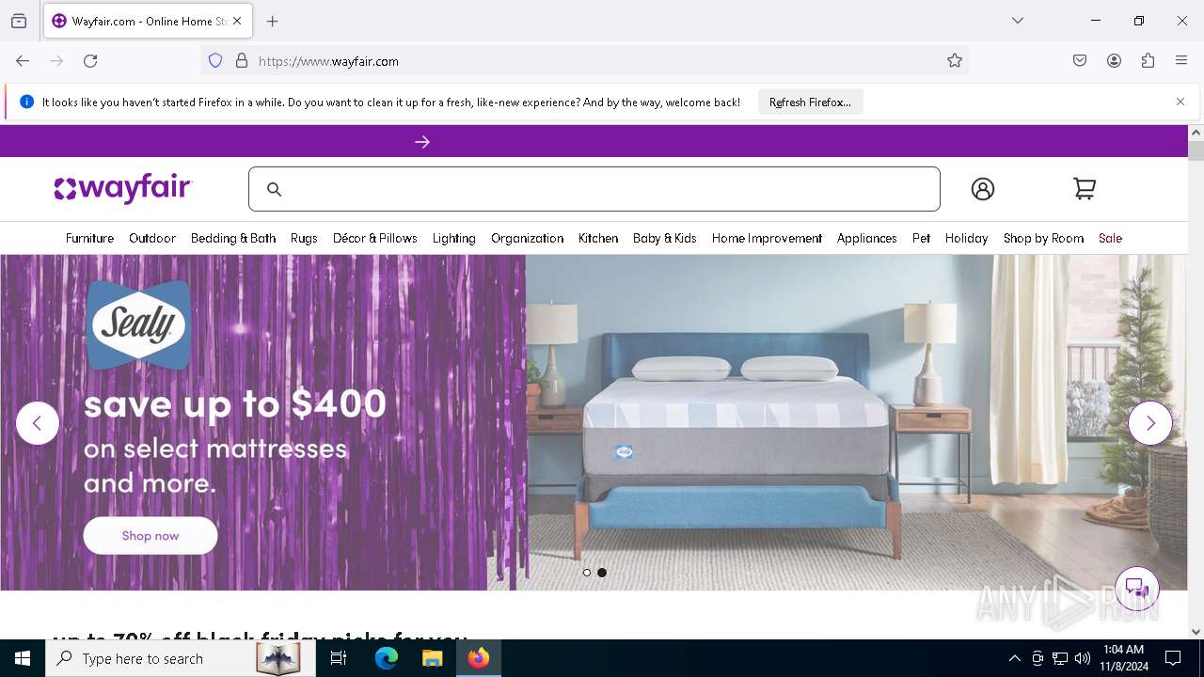Open the Windows notification center
The image size is (1204, 677).
pyautogui.click(x=1174, y=658)
